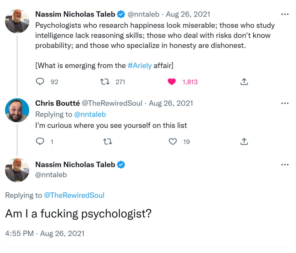This screenshot has height=253, width=296.
Task: Share Chris Boutté's tweet
Action: [x=244, y=142]
